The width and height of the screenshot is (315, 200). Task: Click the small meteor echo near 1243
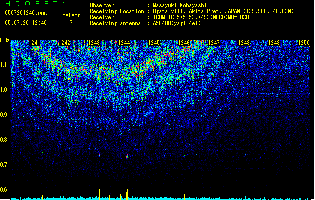point(100,154)
